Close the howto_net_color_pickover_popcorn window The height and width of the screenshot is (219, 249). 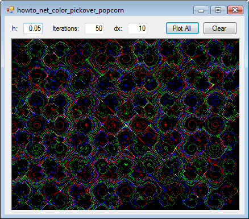(235, 10)
